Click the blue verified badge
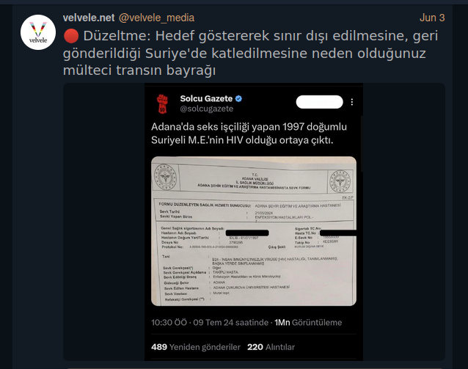The height and width of the screenshot is (369, 468). 239,98
